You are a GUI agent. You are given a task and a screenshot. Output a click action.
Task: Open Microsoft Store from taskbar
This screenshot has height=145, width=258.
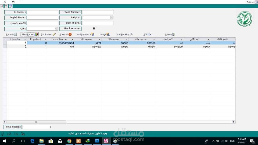pyautogui.click(x=51, y=141)
